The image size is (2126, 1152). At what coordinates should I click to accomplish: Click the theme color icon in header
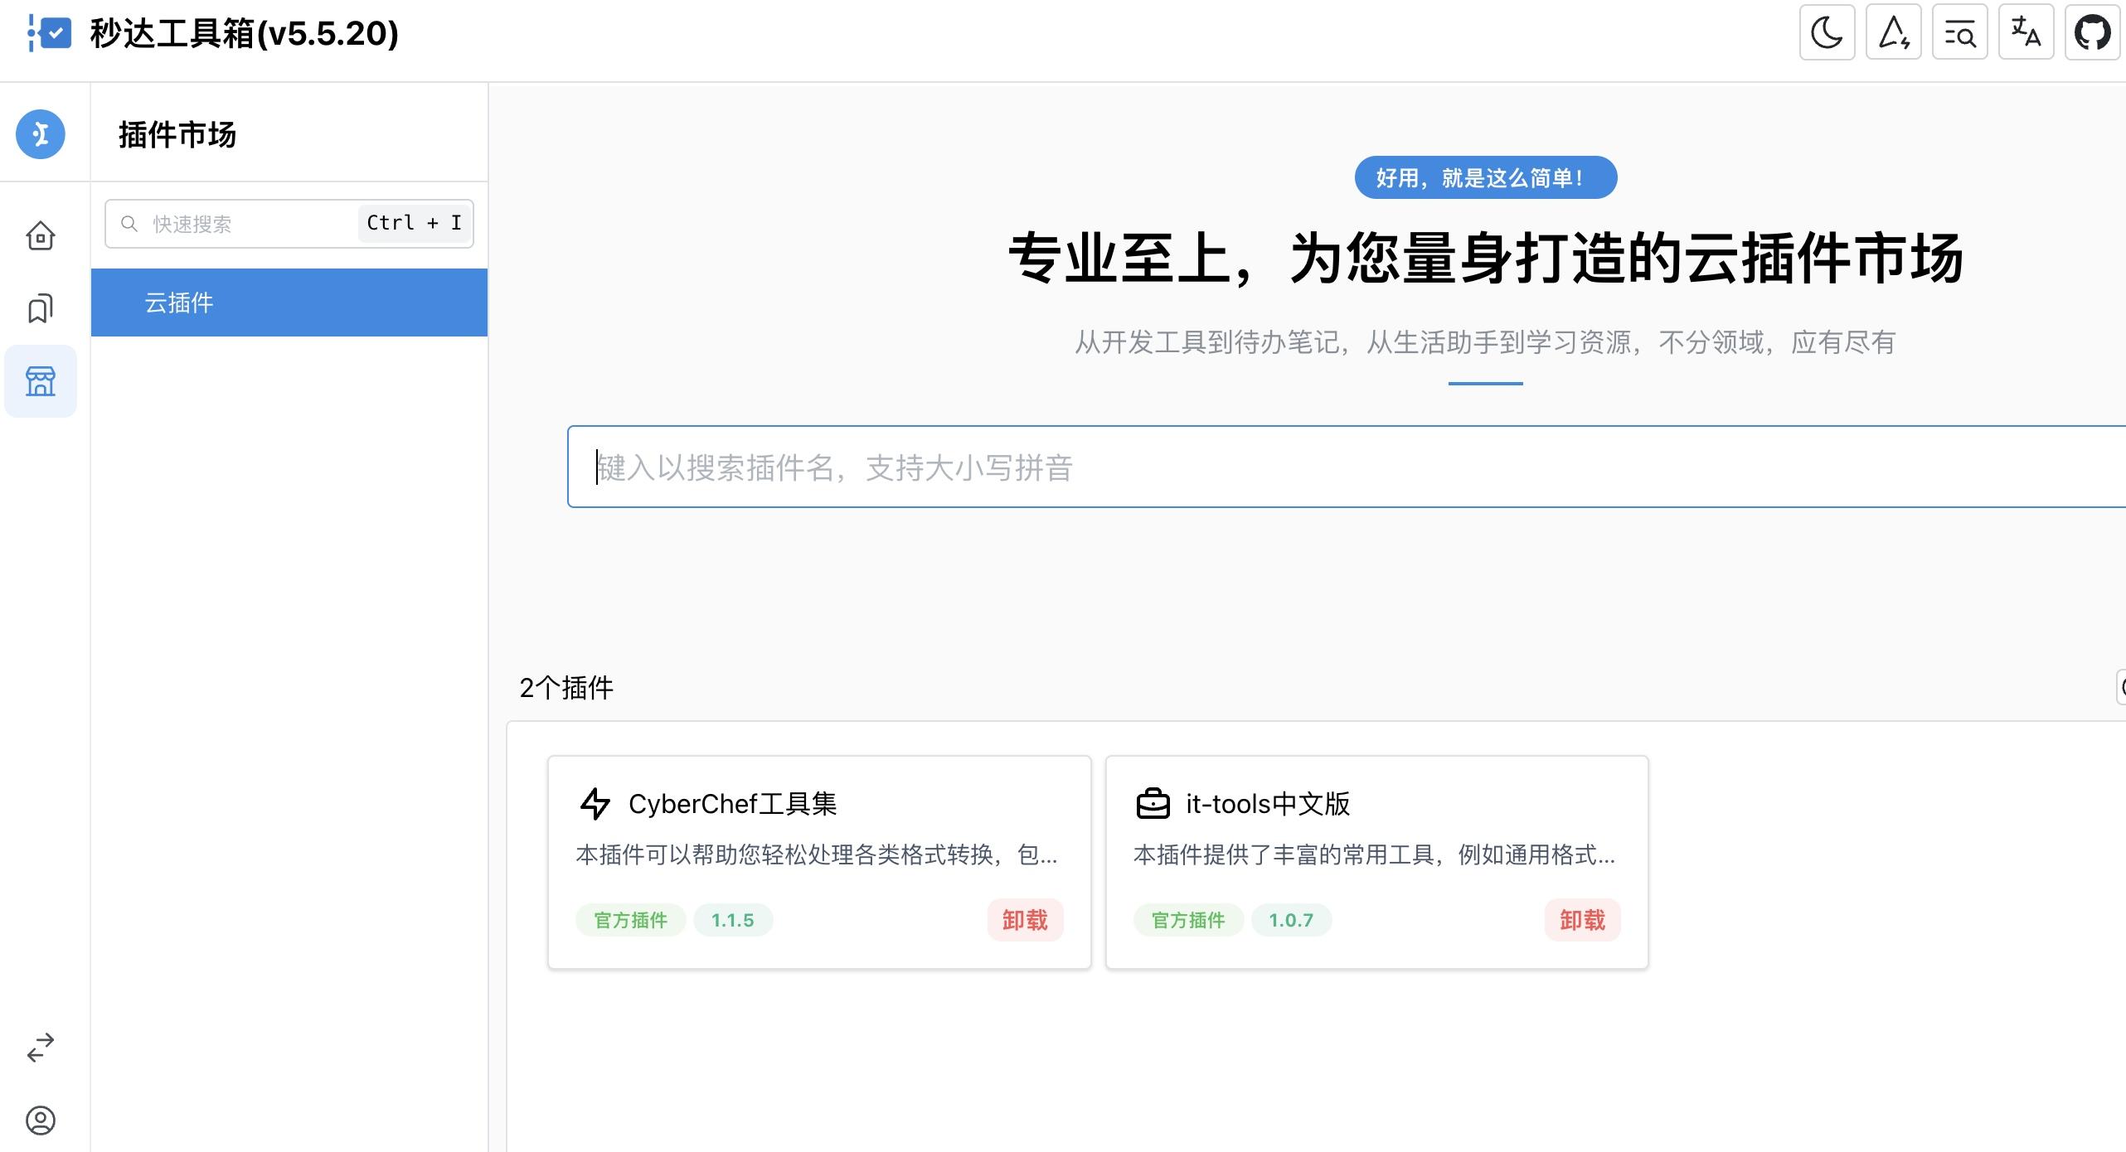1893,33
